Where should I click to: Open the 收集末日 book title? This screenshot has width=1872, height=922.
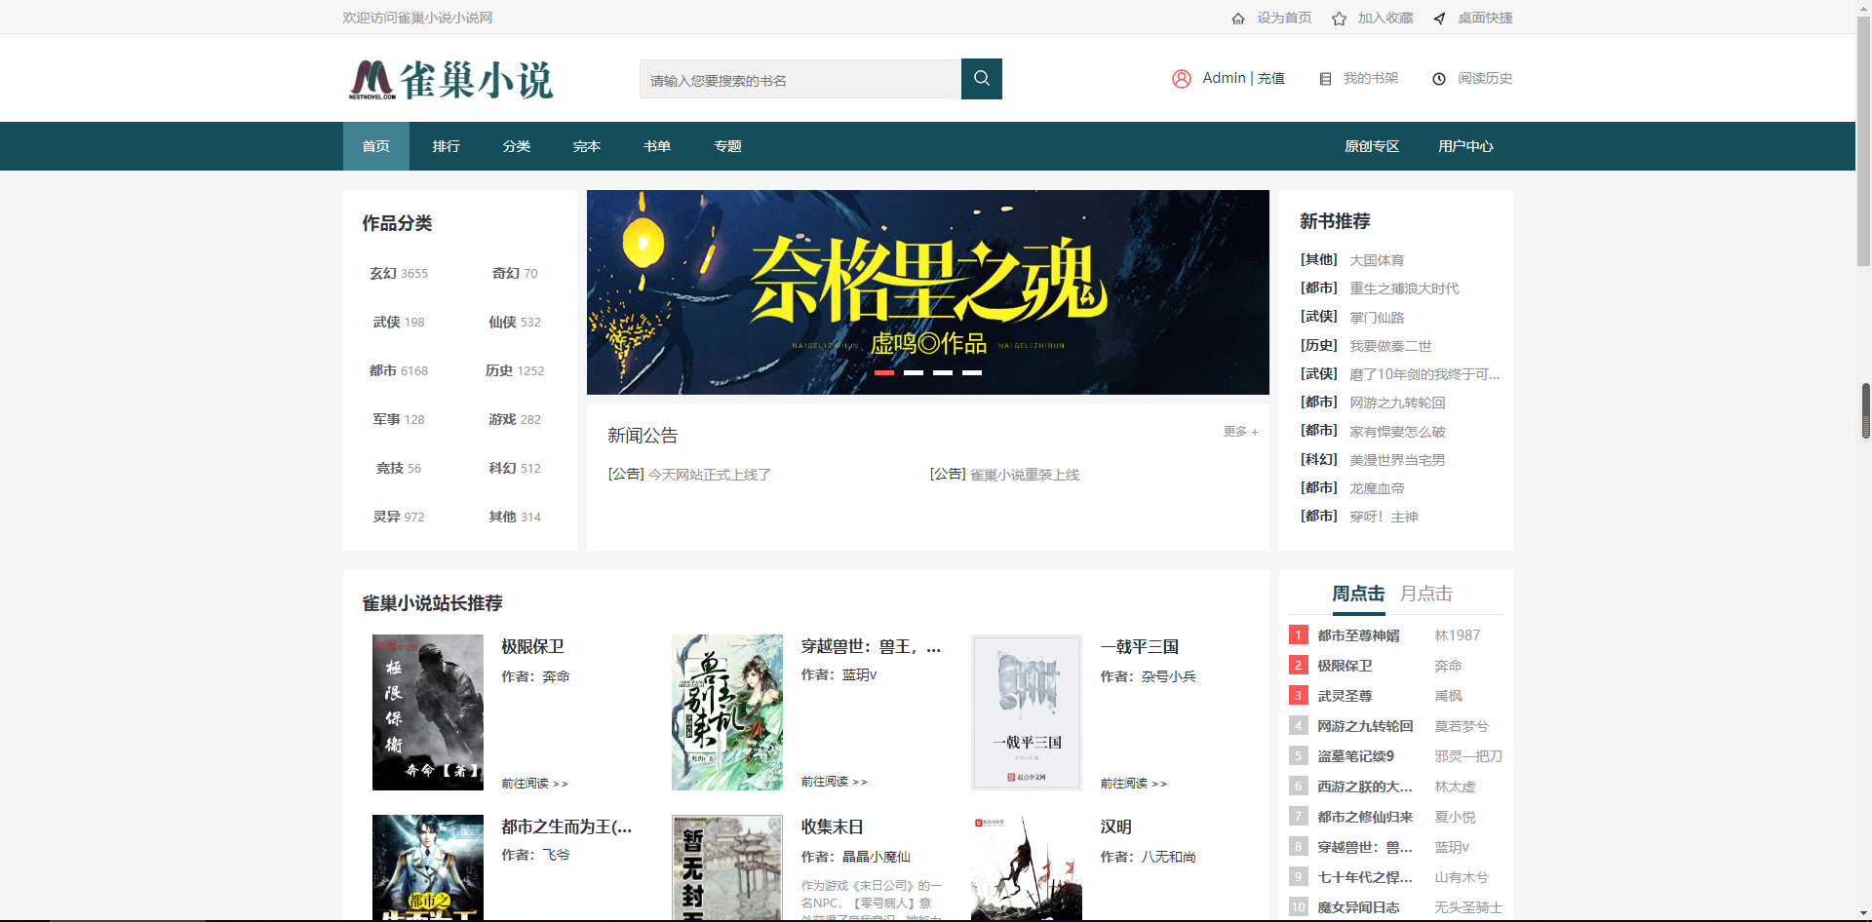coord(833,826)
